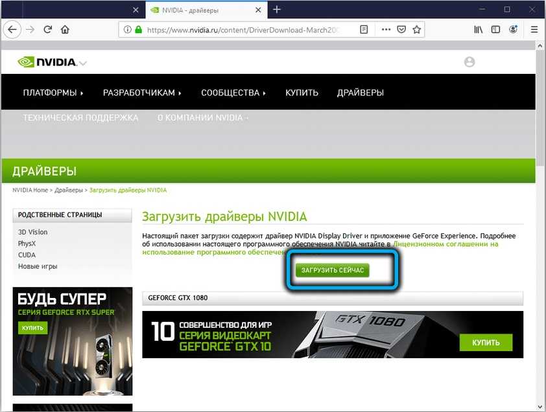Open the Новые игры link
546x412 pixels.
click(x=38, y=266)
